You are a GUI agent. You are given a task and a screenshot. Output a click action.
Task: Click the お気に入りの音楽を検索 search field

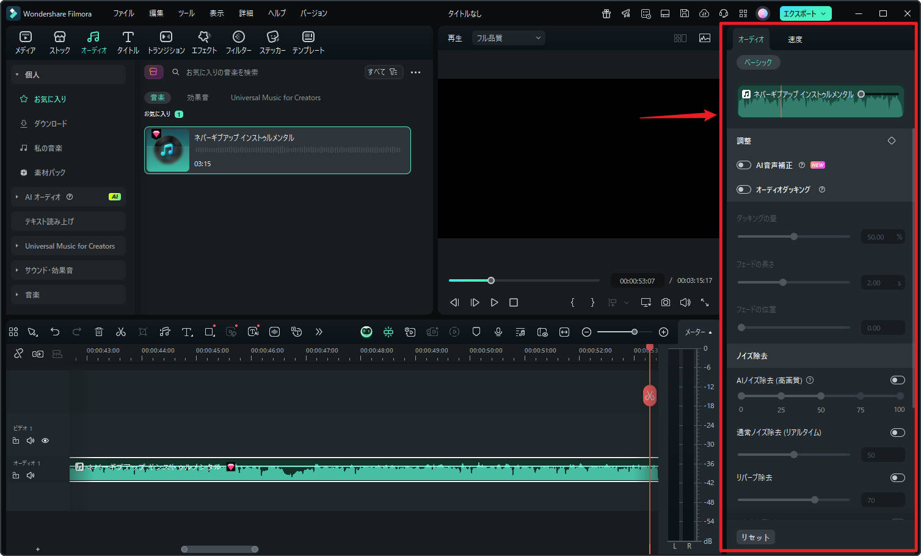tap(263, 72)
